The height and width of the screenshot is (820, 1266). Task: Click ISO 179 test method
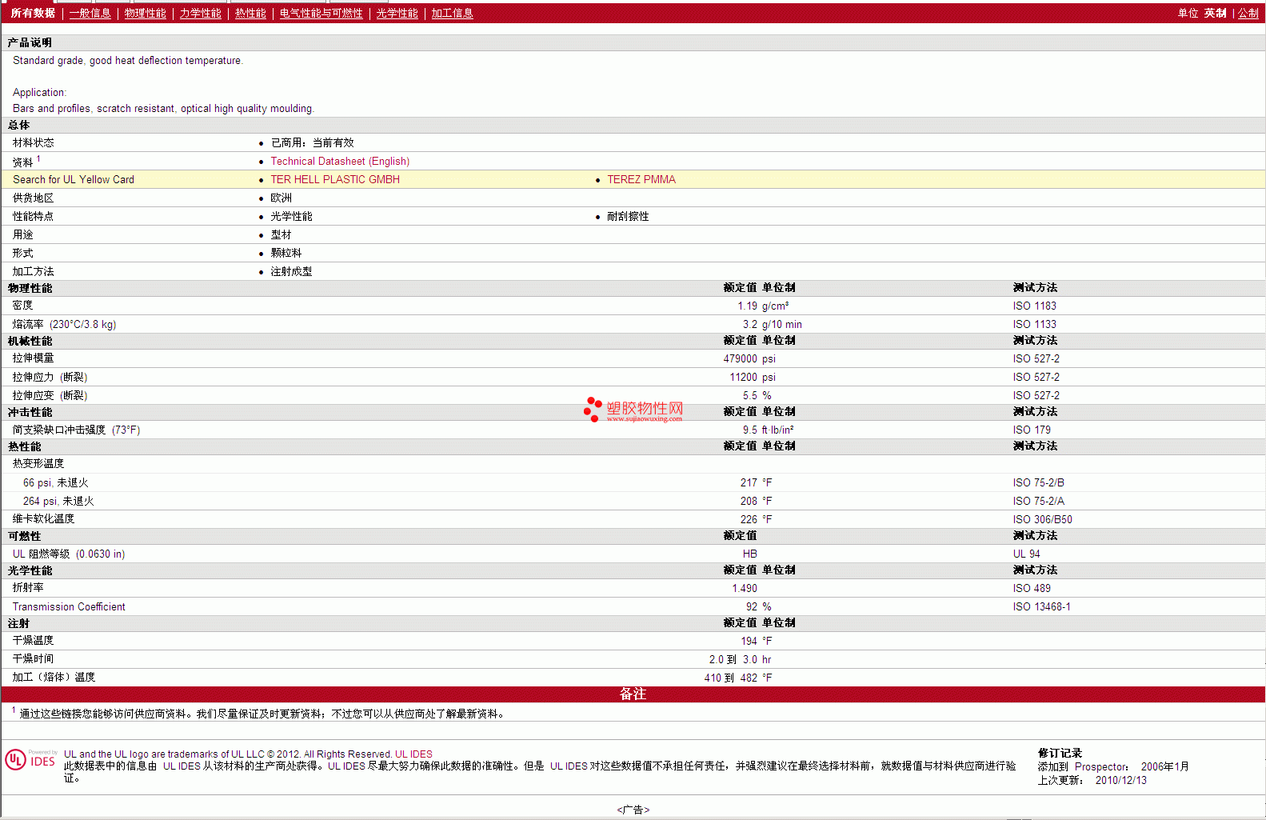1032,430
